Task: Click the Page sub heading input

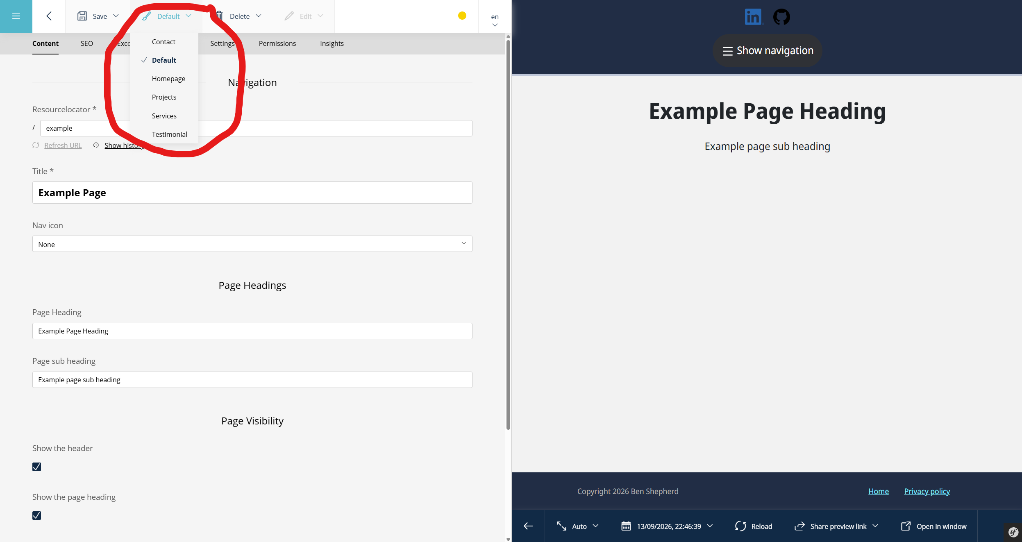Action: (252, 380)
